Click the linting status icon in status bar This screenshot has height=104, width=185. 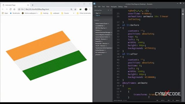tap(173, 101)
